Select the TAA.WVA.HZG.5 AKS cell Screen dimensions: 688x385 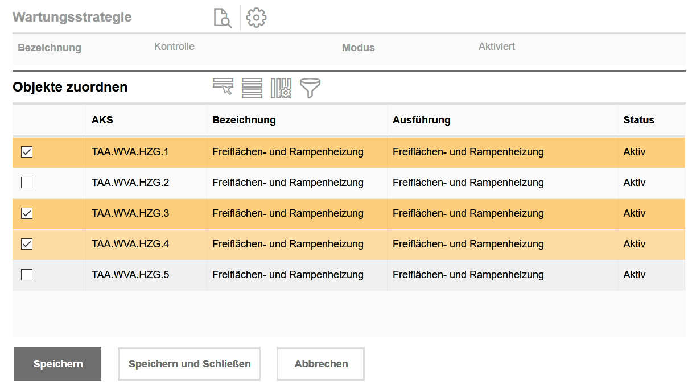click(130, 275)
